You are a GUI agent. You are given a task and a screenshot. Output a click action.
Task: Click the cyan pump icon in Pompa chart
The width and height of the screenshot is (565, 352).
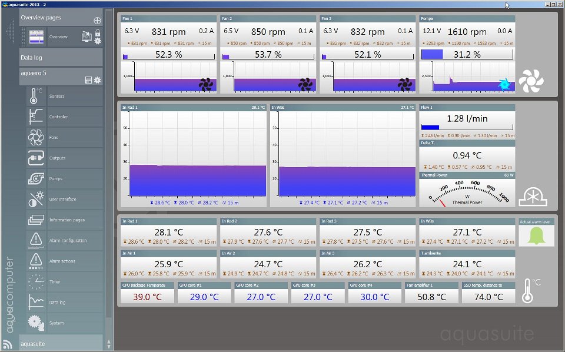coord(504,84)
